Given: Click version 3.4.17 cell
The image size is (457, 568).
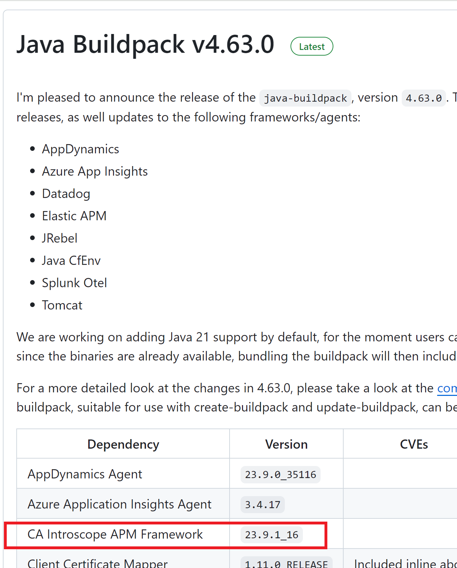Looking at the screenshot, I should (286, 504).
